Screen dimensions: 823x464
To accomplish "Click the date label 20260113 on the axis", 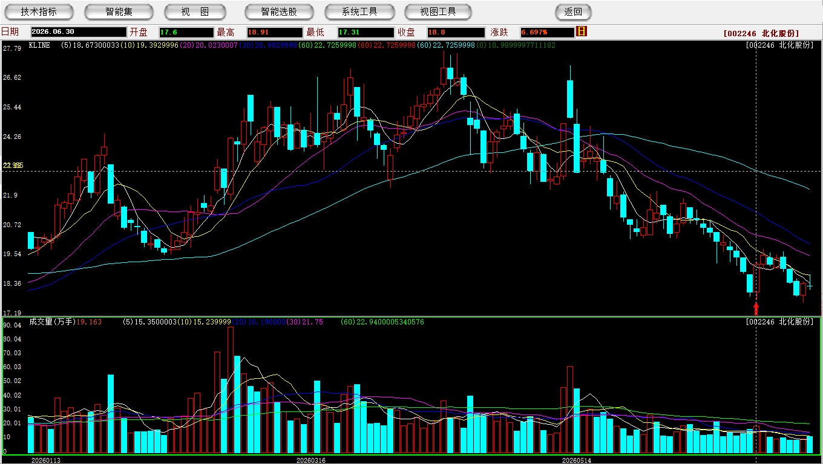I will [x=46, y=460].
